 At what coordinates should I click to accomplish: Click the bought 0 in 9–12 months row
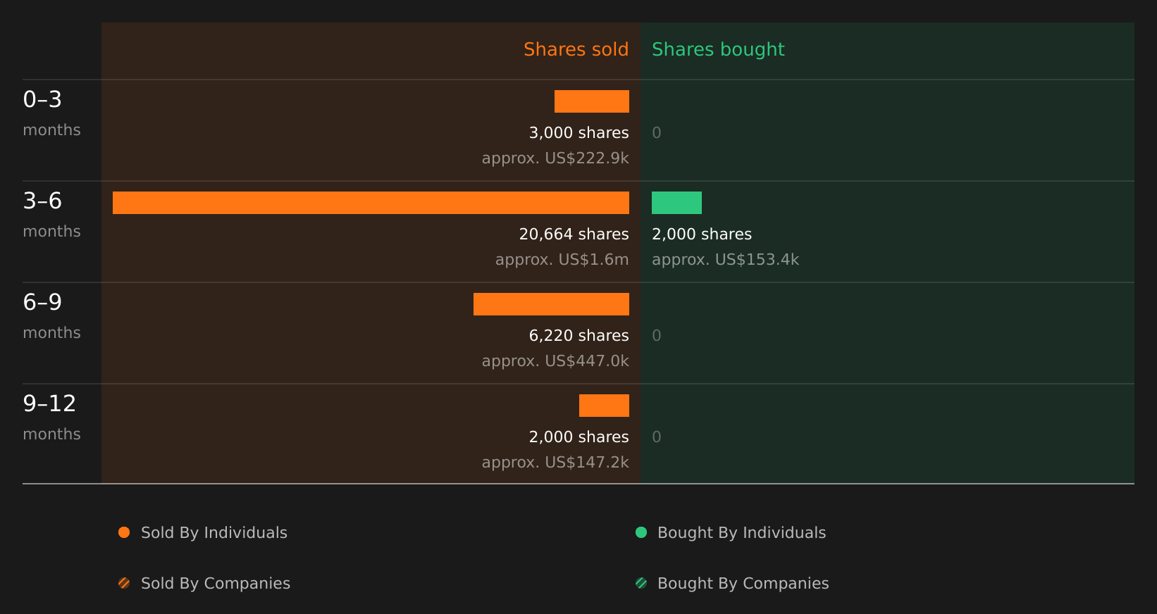(657, 437)
